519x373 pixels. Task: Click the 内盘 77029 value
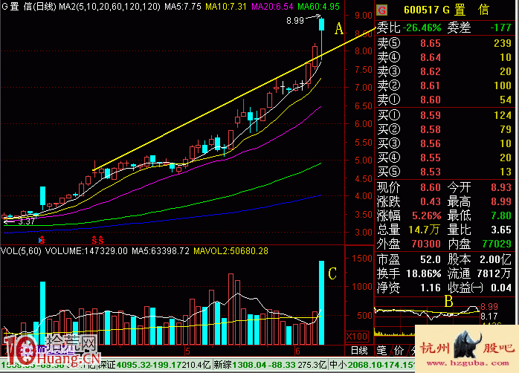pos(497,244)
